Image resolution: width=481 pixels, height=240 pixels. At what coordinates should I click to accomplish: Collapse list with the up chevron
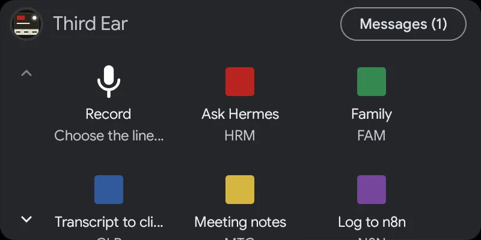(x=26, y=73)
